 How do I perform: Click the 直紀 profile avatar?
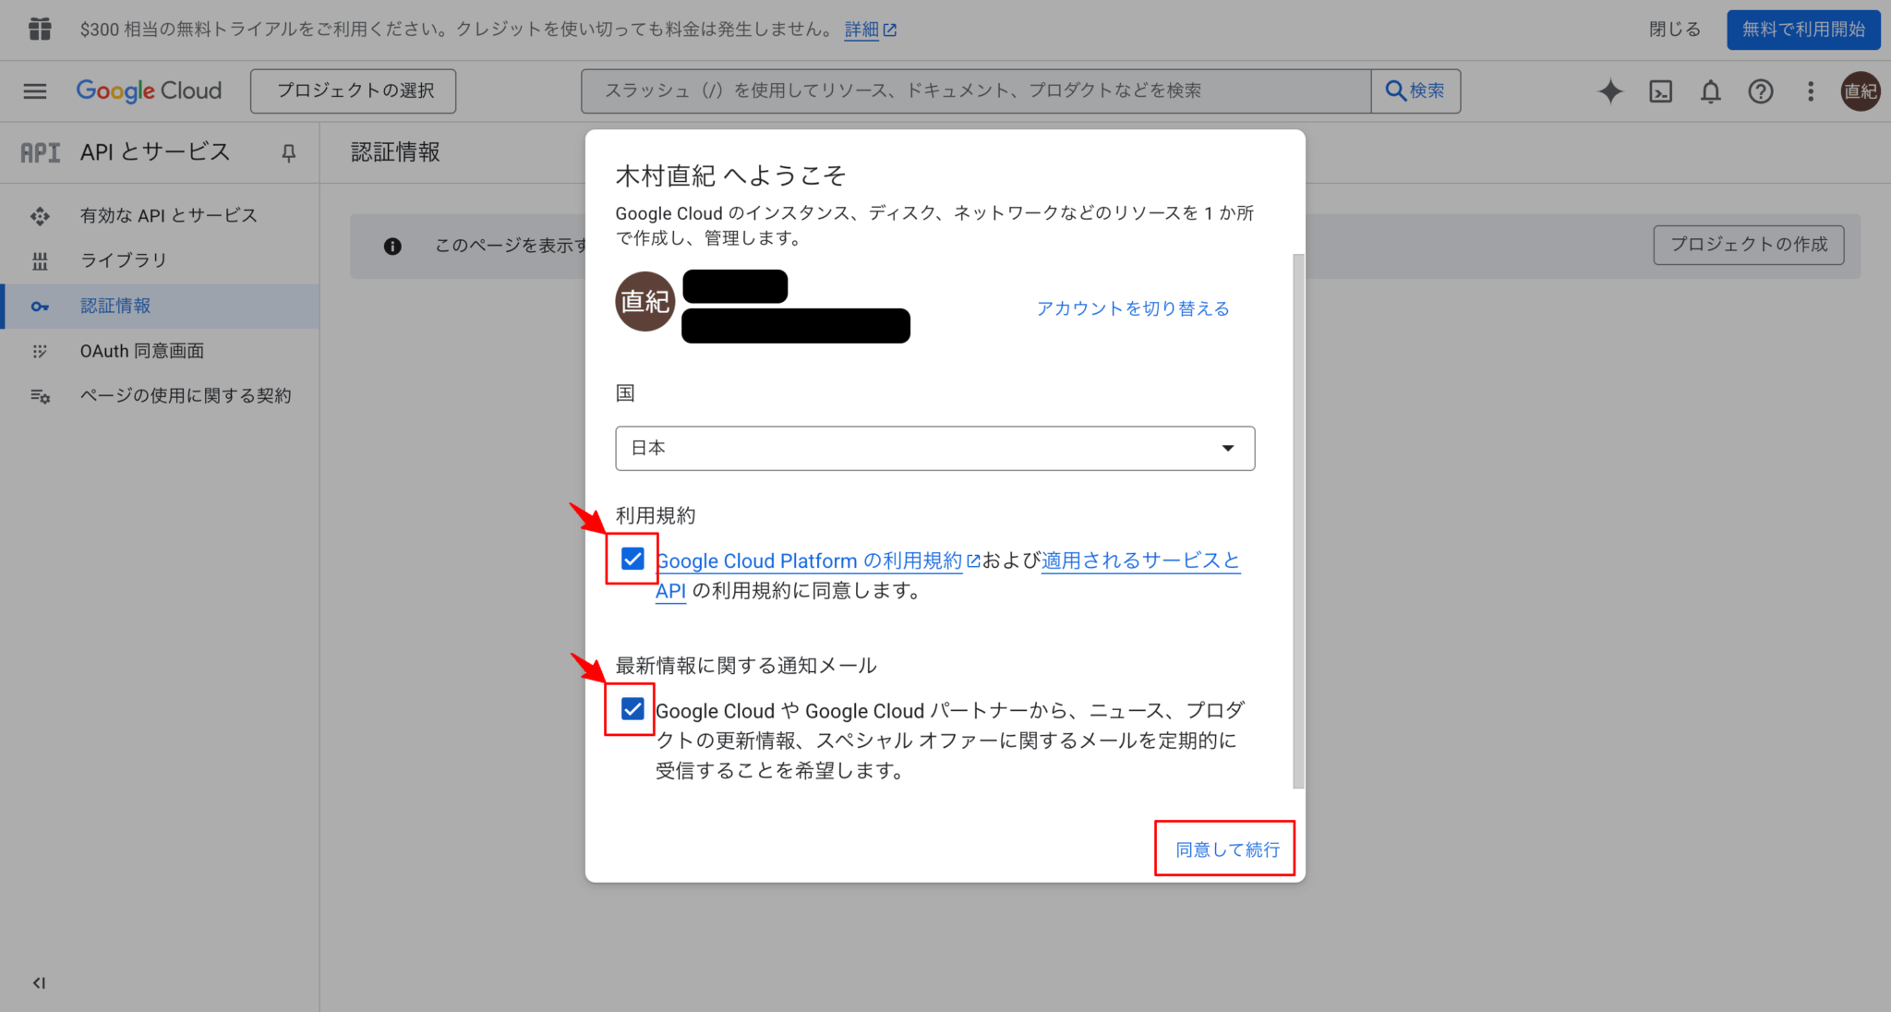click(x=1861, y=91)
